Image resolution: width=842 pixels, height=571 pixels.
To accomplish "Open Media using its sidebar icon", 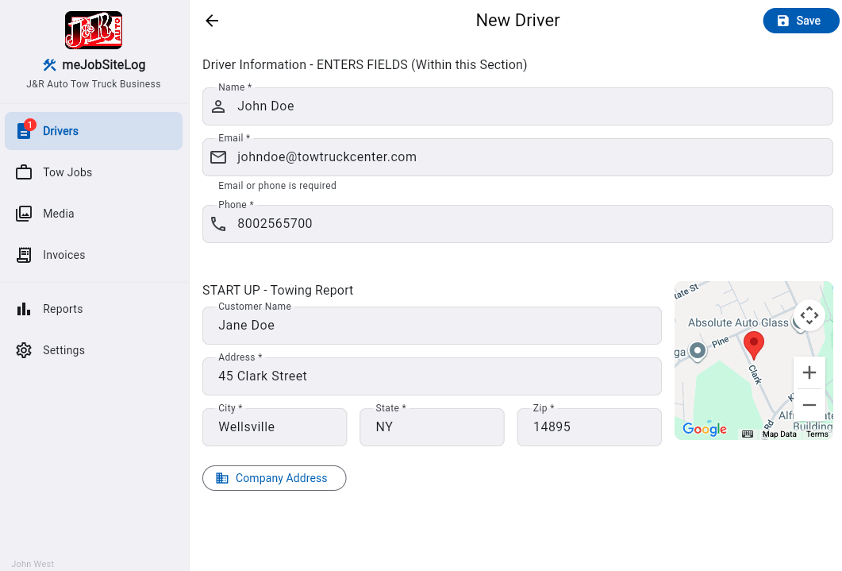I will [25, 213].
